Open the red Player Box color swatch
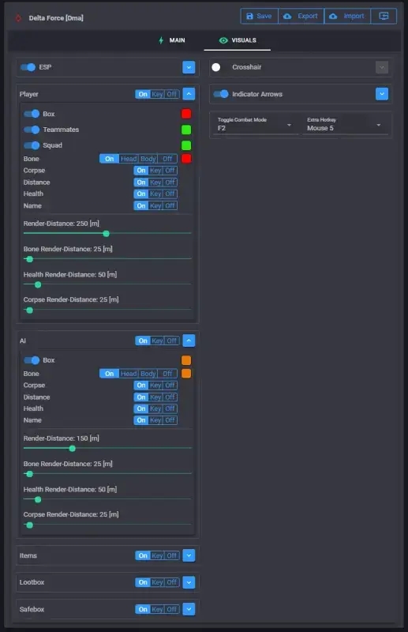Image resolution: width=408 pixels, height=632 pixels. pos(186,114)
